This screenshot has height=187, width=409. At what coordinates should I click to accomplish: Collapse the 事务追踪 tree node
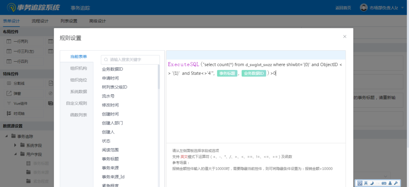7,136
